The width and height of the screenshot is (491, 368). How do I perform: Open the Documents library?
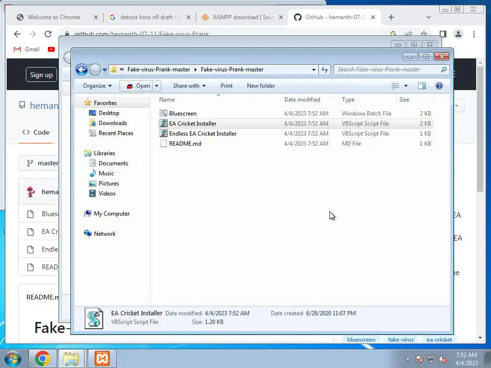coord(113,163)
